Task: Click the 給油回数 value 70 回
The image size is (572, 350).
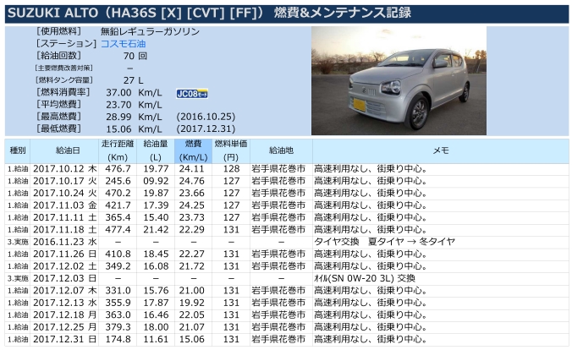Action: (x=135, y=56)
